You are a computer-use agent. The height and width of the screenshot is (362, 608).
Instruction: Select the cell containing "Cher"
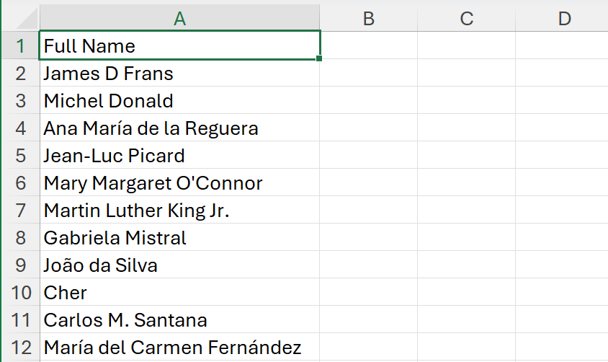point(179,293)
